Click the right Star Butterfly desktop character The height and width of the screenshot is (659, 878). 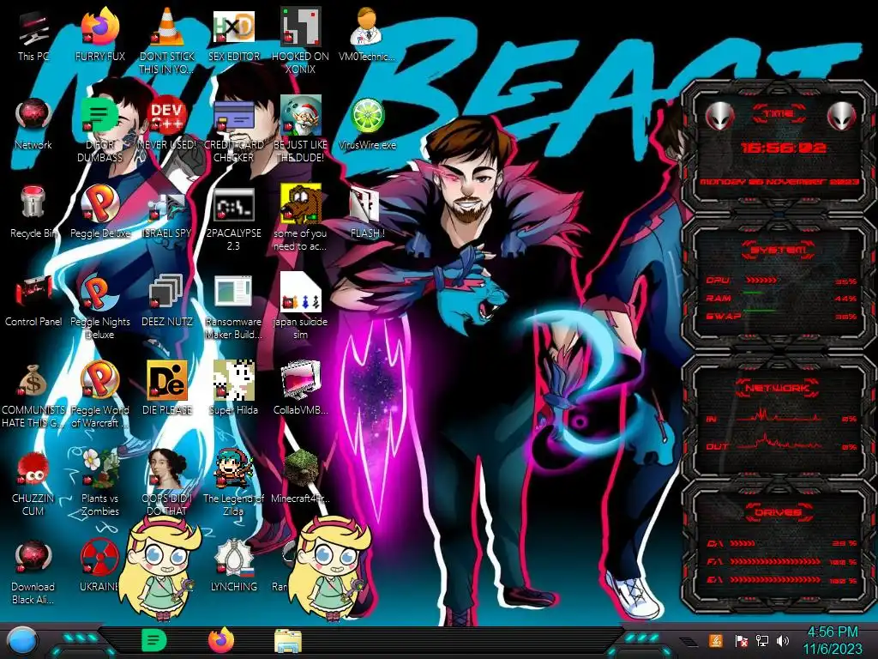click(x=330, y=568)
